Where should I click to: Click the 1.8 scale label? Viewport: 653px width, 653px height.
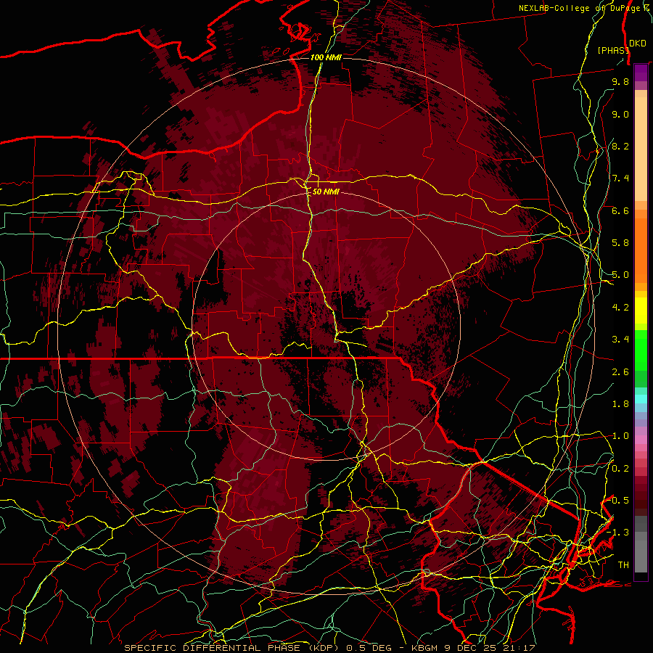tap(620, 404)
